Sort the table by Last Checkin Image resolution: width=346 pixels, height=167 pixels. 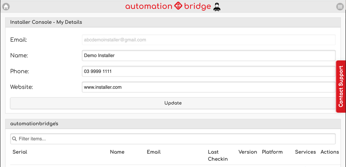(217, 155)
